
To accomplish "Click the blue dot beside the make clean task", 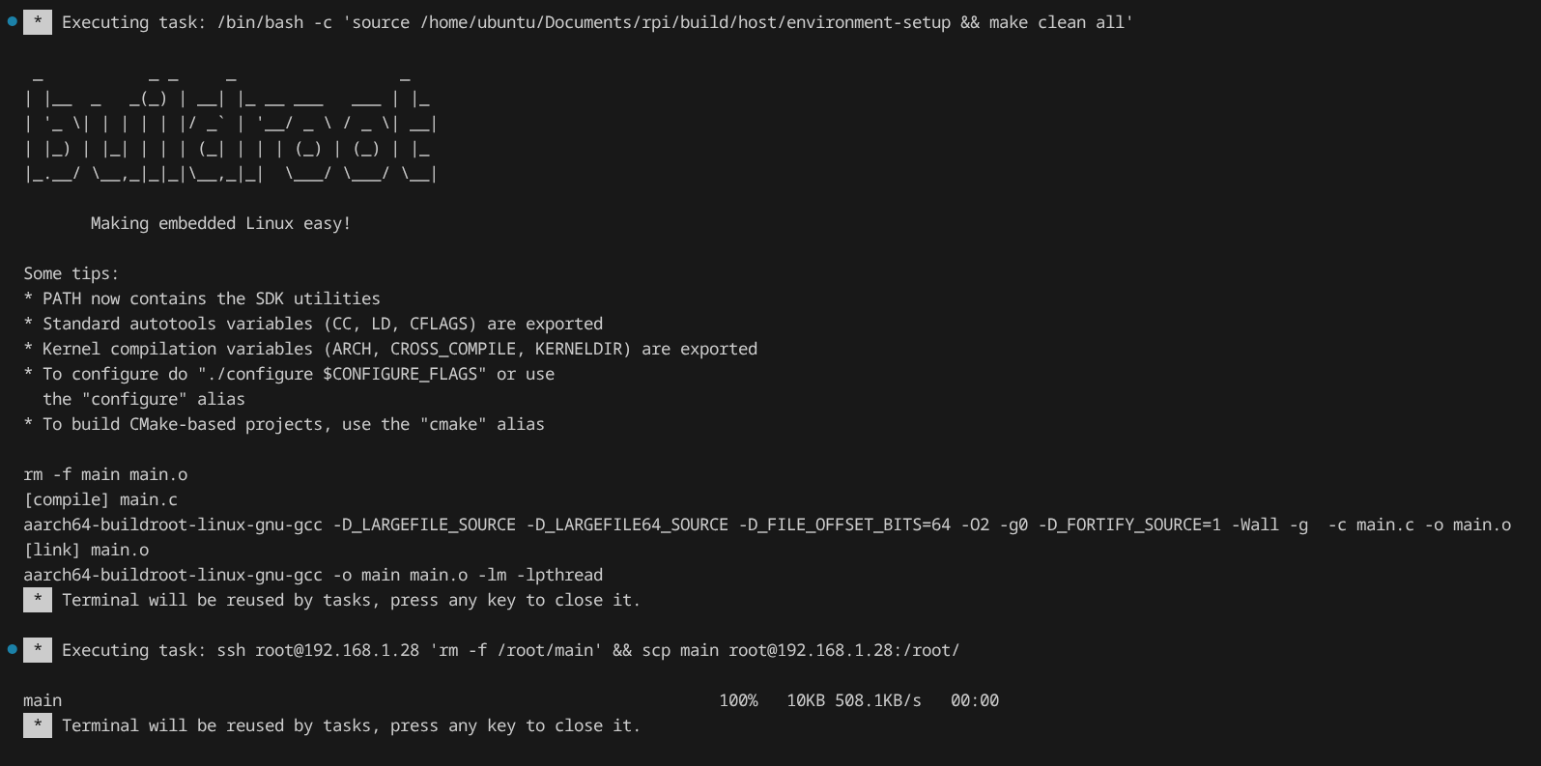I will (x=12, y=21).
